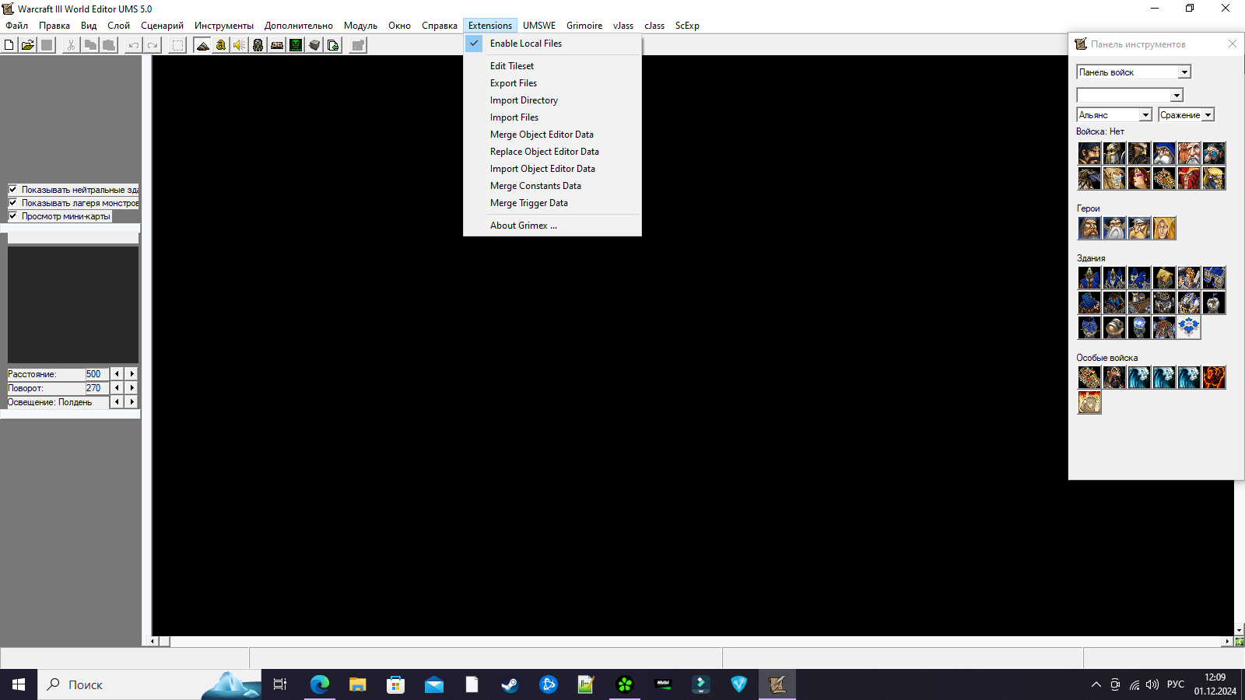Open About Grimex menu entry
The width and height of the screenshot is (1245, 700).
[552, 226]
